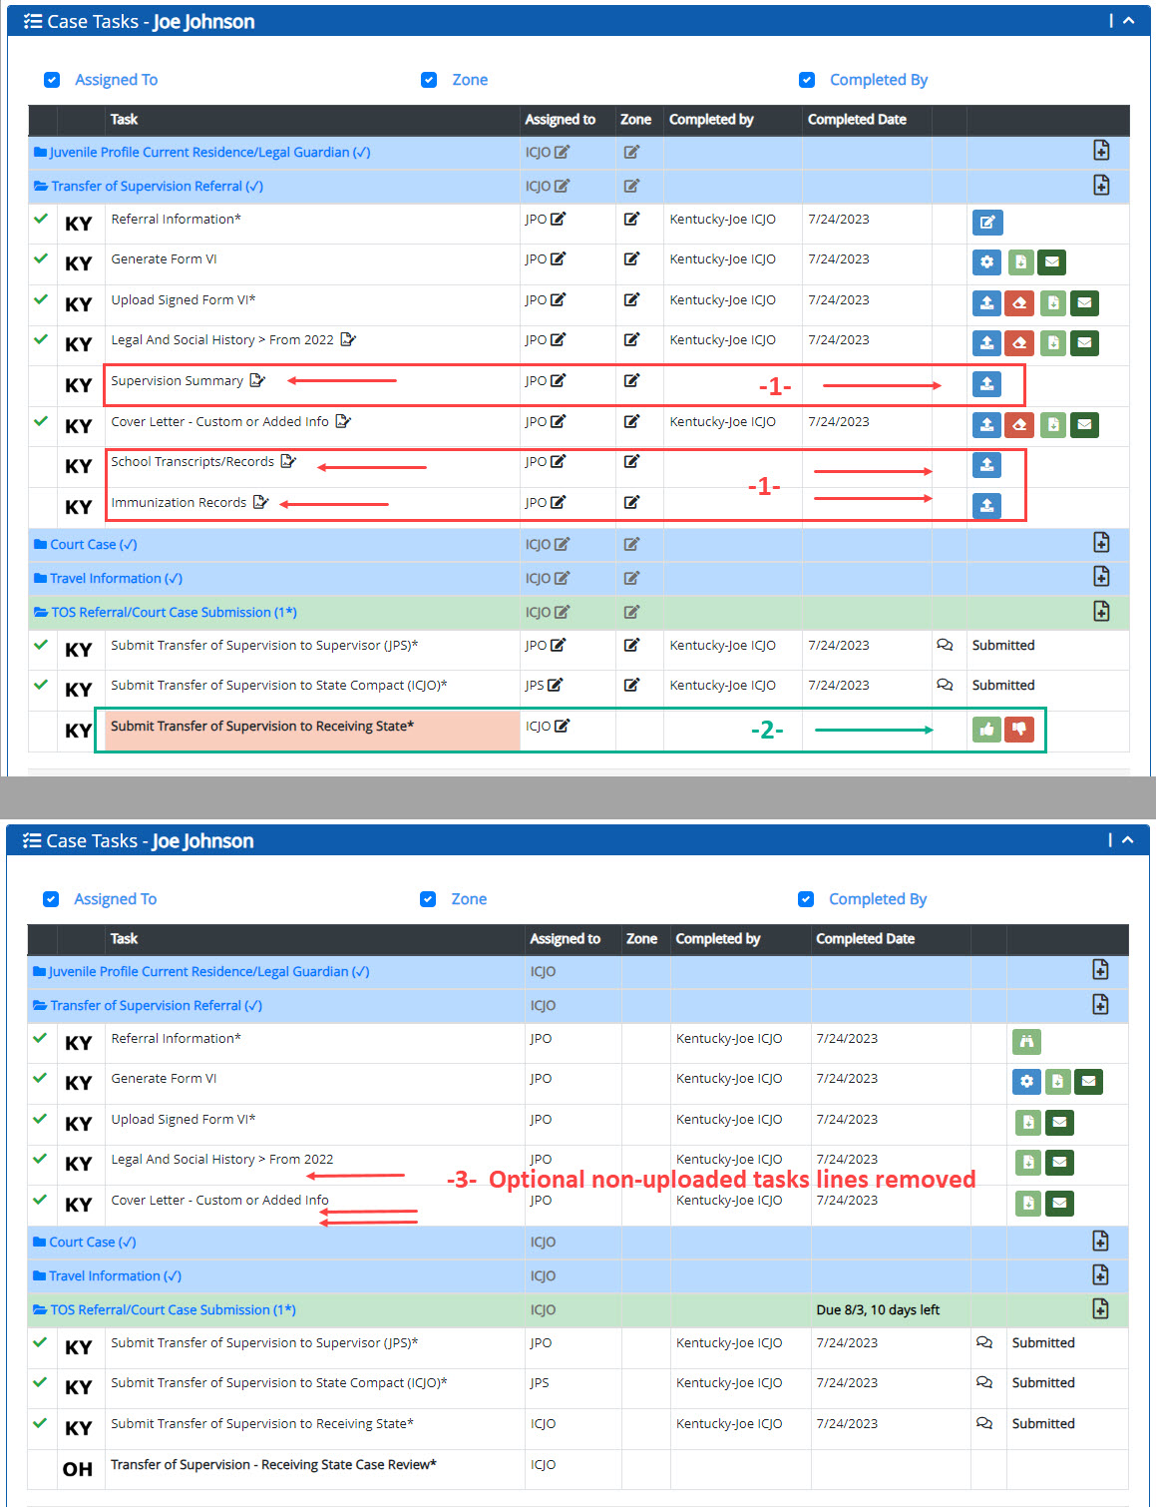Toggle Zone checkbox in lower panel
1156x1507 pixels.
tap(428, 899)
